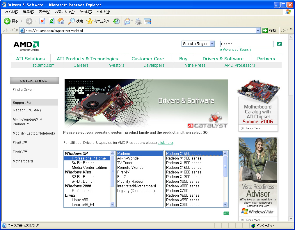
Task: Follow the Advanced Search link
Action: [237, 50]
